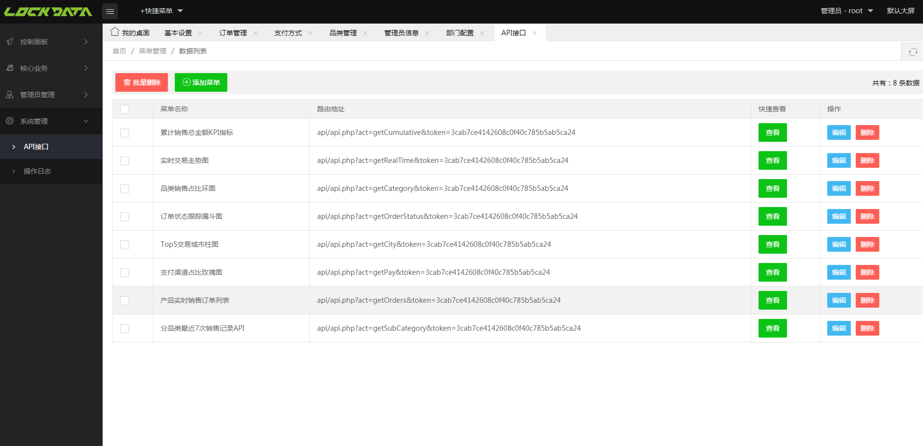Edit the Top5交易城市柱图 entry

coord(839,244)
